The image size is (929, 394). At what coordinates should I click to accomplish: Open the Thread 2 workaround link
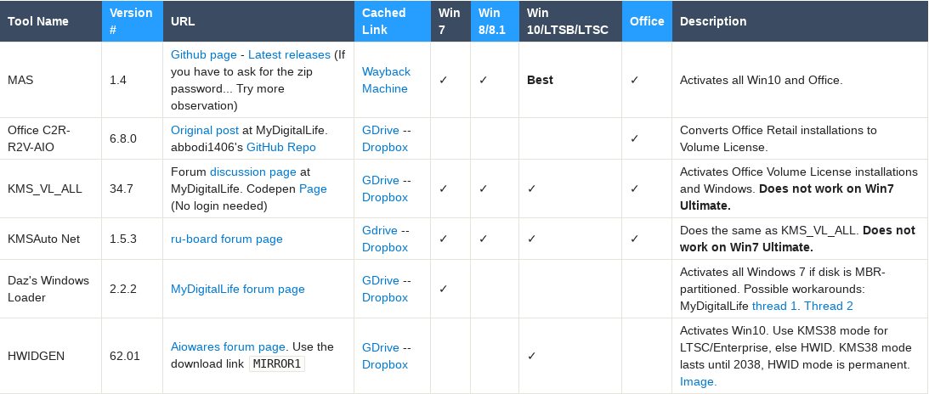point(828,307)
